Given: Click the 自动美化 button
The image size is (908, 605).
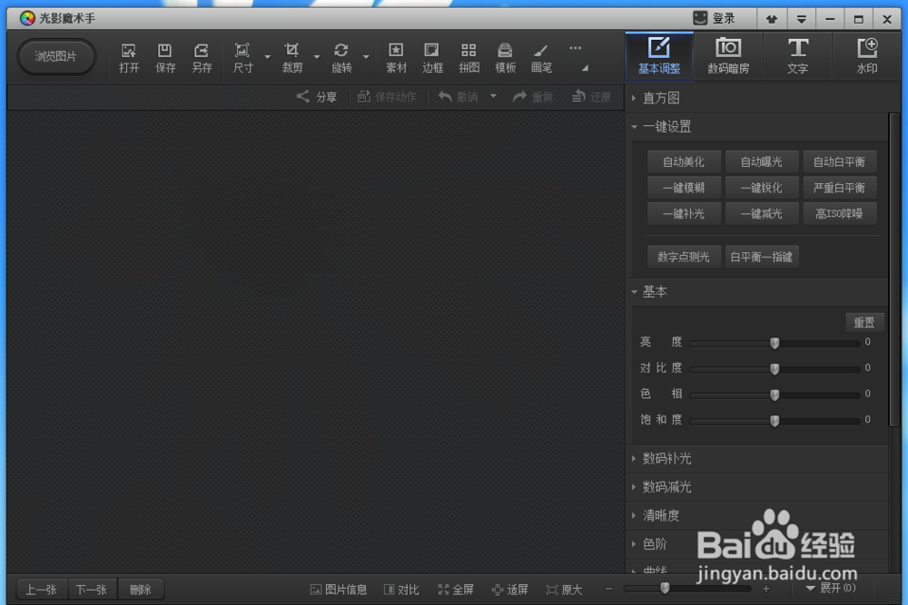Looking at the screenshot, I should [683, 161].
